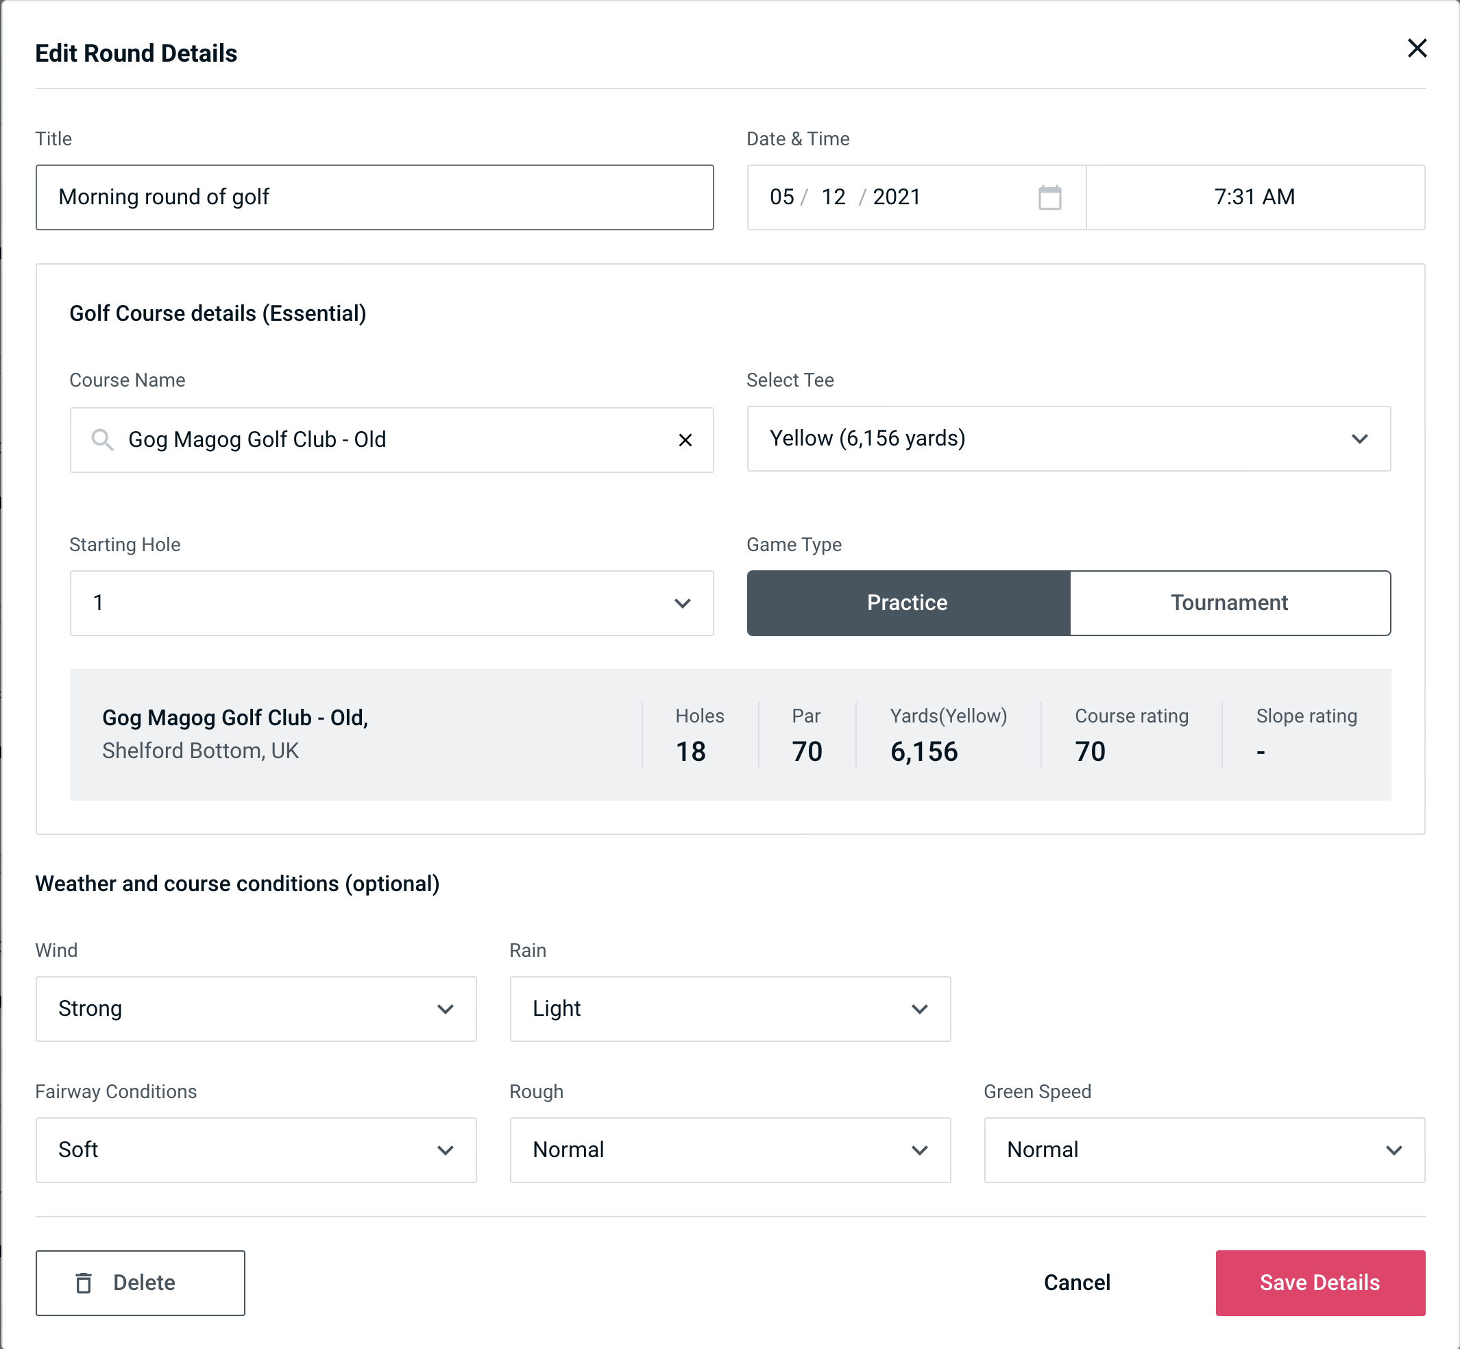Click the calendar icon for date picker
1460x1349 pixels.
click(x=1051, y=197)
